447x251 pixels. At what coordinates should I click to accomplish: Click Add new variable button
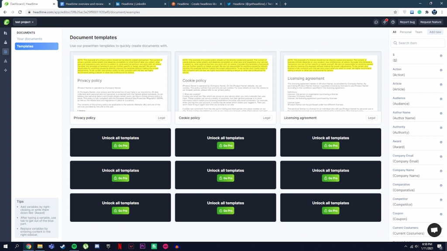click(x=435, y=32)
